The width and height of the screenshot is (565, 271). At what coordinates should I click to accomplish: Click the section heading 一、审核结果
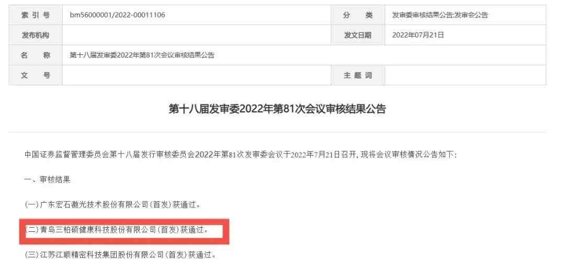pos(48,180)
